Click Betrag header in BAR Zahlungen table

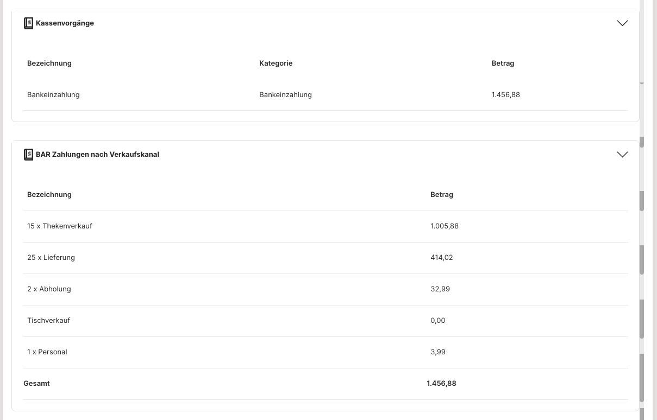pyautogui.click(x=442, y=195)
